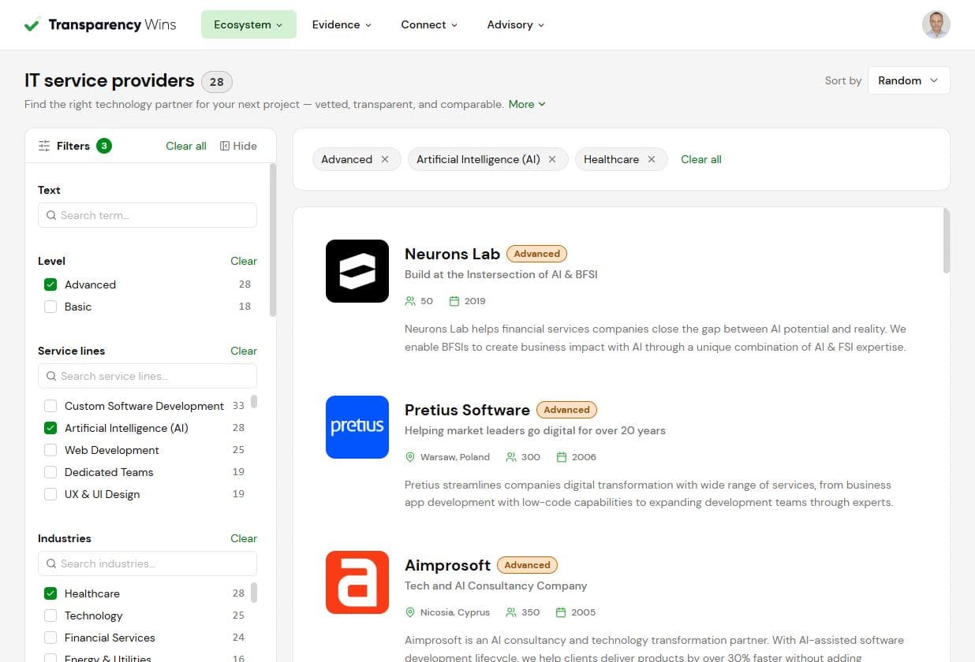Open the Sort by Random dropdown
The height and width of the screenshot is (662, 975).
909,80
